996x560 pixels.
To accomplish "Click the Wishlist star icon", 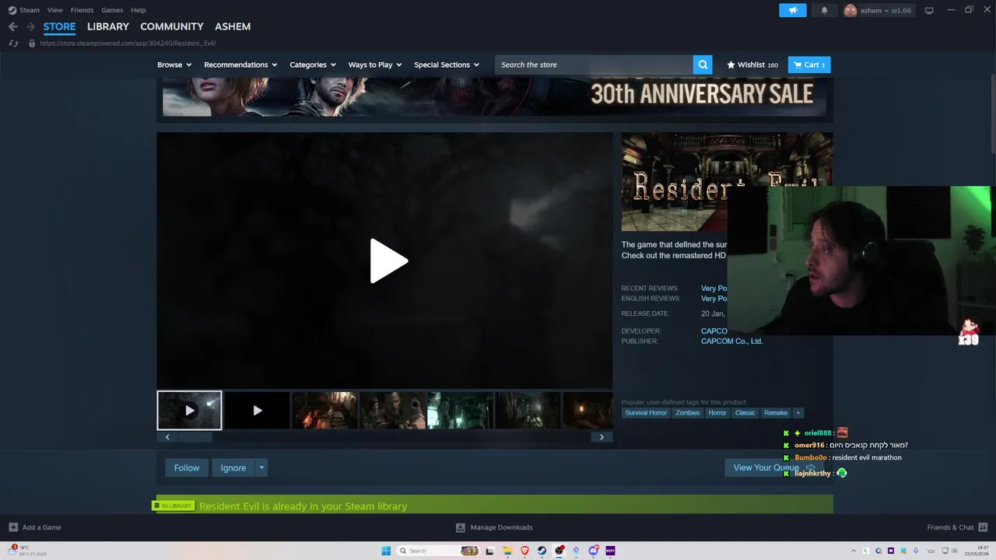I will 731,65.
